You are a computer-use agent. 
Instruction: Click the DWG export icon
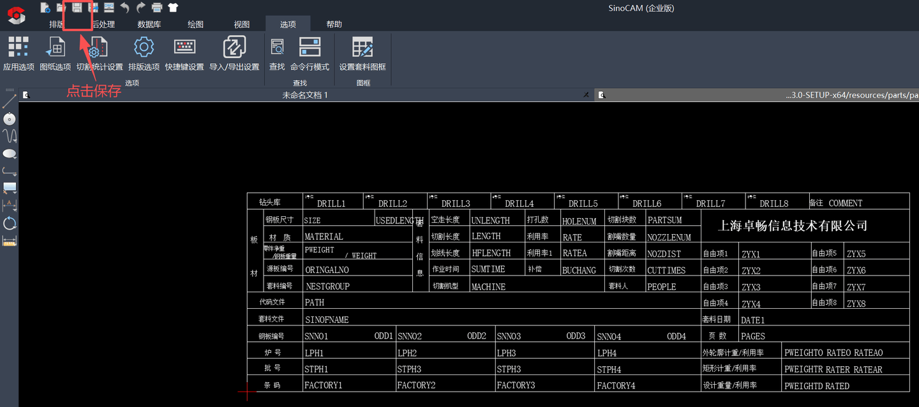point(109,8)
